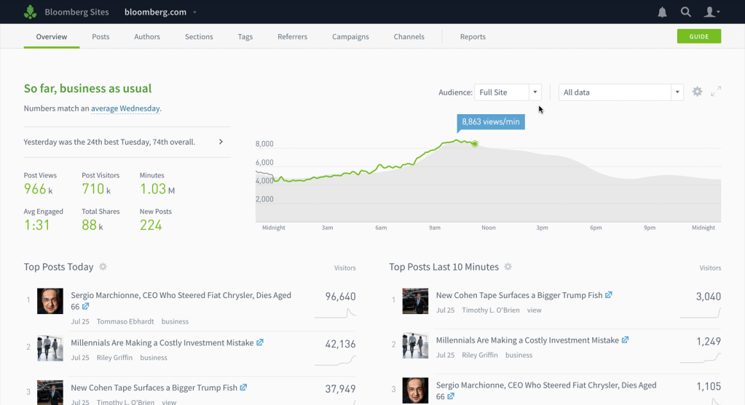The width and height of the screenshot is (745, 405).
Task: Open external link for Sergio Marchionne post in Last 10 Minutes
Action: 451,396
